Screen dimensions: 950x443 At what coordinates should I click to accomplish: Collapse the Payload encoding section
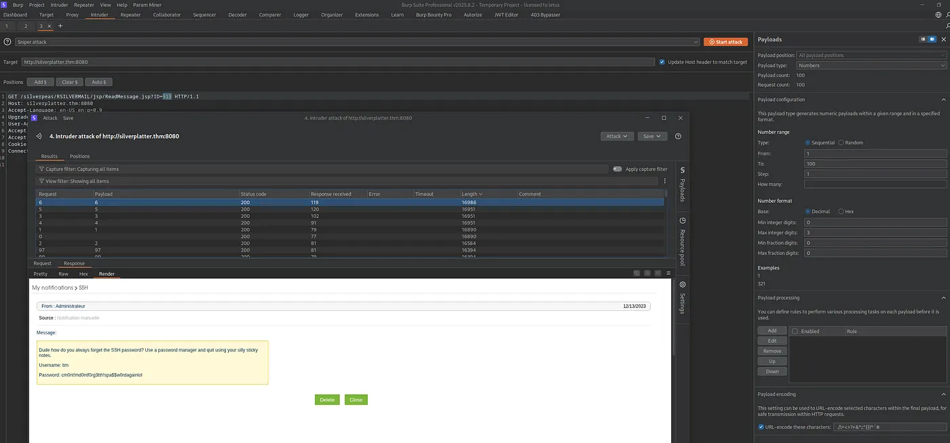point(943,394)
